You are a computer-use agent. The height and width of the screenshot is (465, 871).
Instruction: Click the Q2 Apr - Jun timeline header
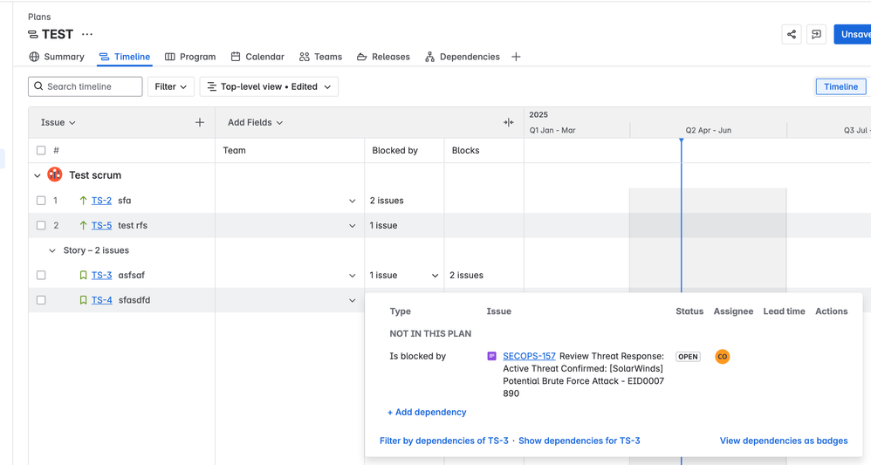coord(709,130)
